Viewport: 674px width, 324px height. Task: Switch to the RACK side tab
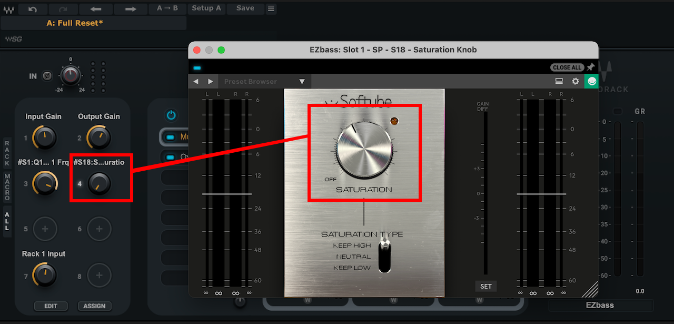click(x=7, y=152)
